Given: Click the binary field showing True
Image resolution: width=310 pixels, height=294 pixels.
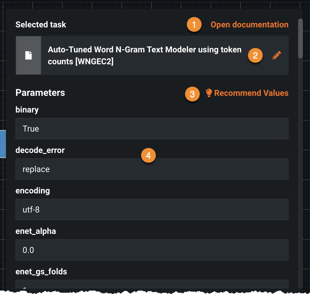Looking at the screenshot, I should (x=152, y=129).
